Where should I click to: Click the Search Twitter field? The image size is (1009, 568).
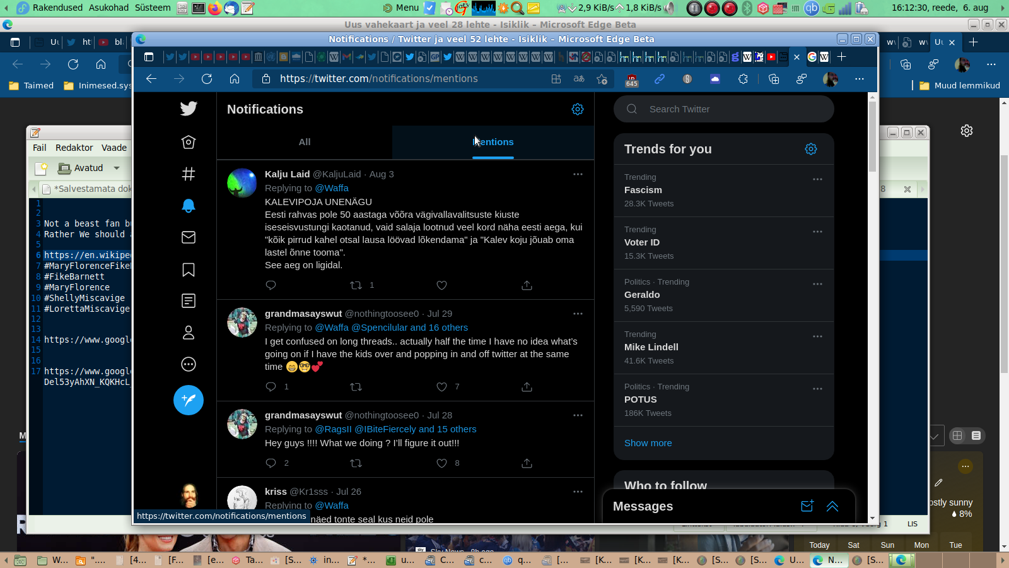pyautogui.click(x=724, y=109)
